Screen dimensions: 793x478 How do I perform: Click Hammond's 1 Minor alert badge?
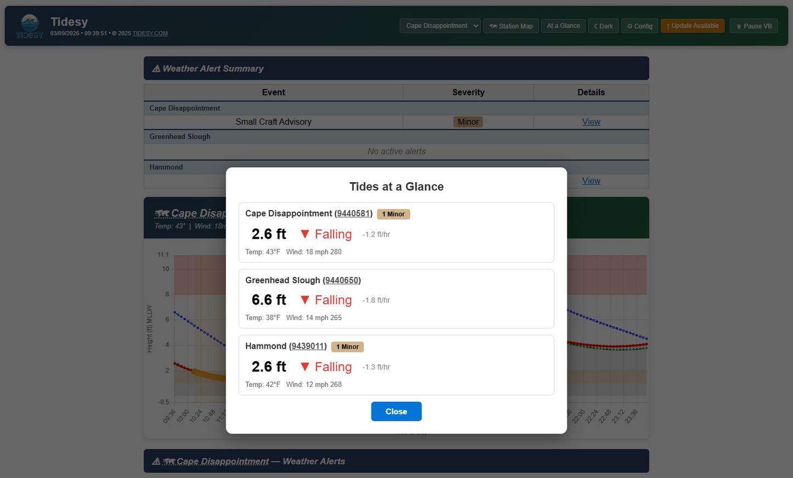point(347,347)
